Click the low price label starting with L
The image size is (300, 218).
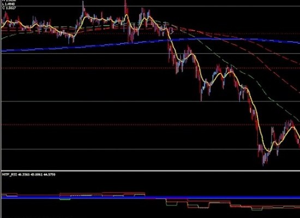(8, 4)
